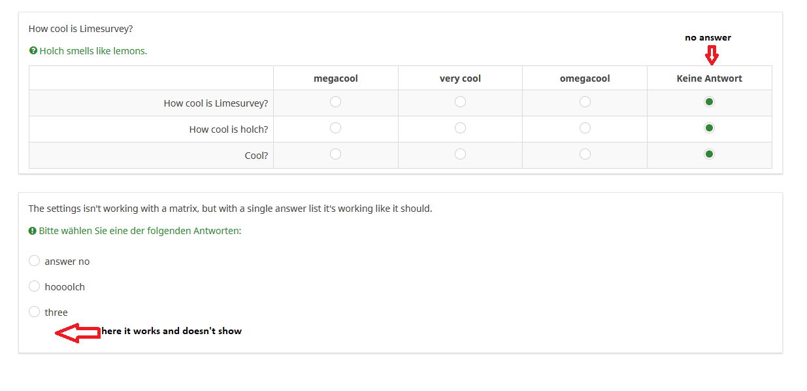
Task: Click the 'Holch smells like lemons.' help text
Action: point(93,51)
